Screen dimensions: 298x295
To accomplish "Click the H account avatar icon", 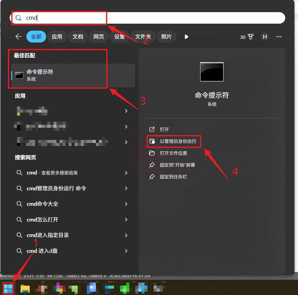I will click(x=265, y=37).
